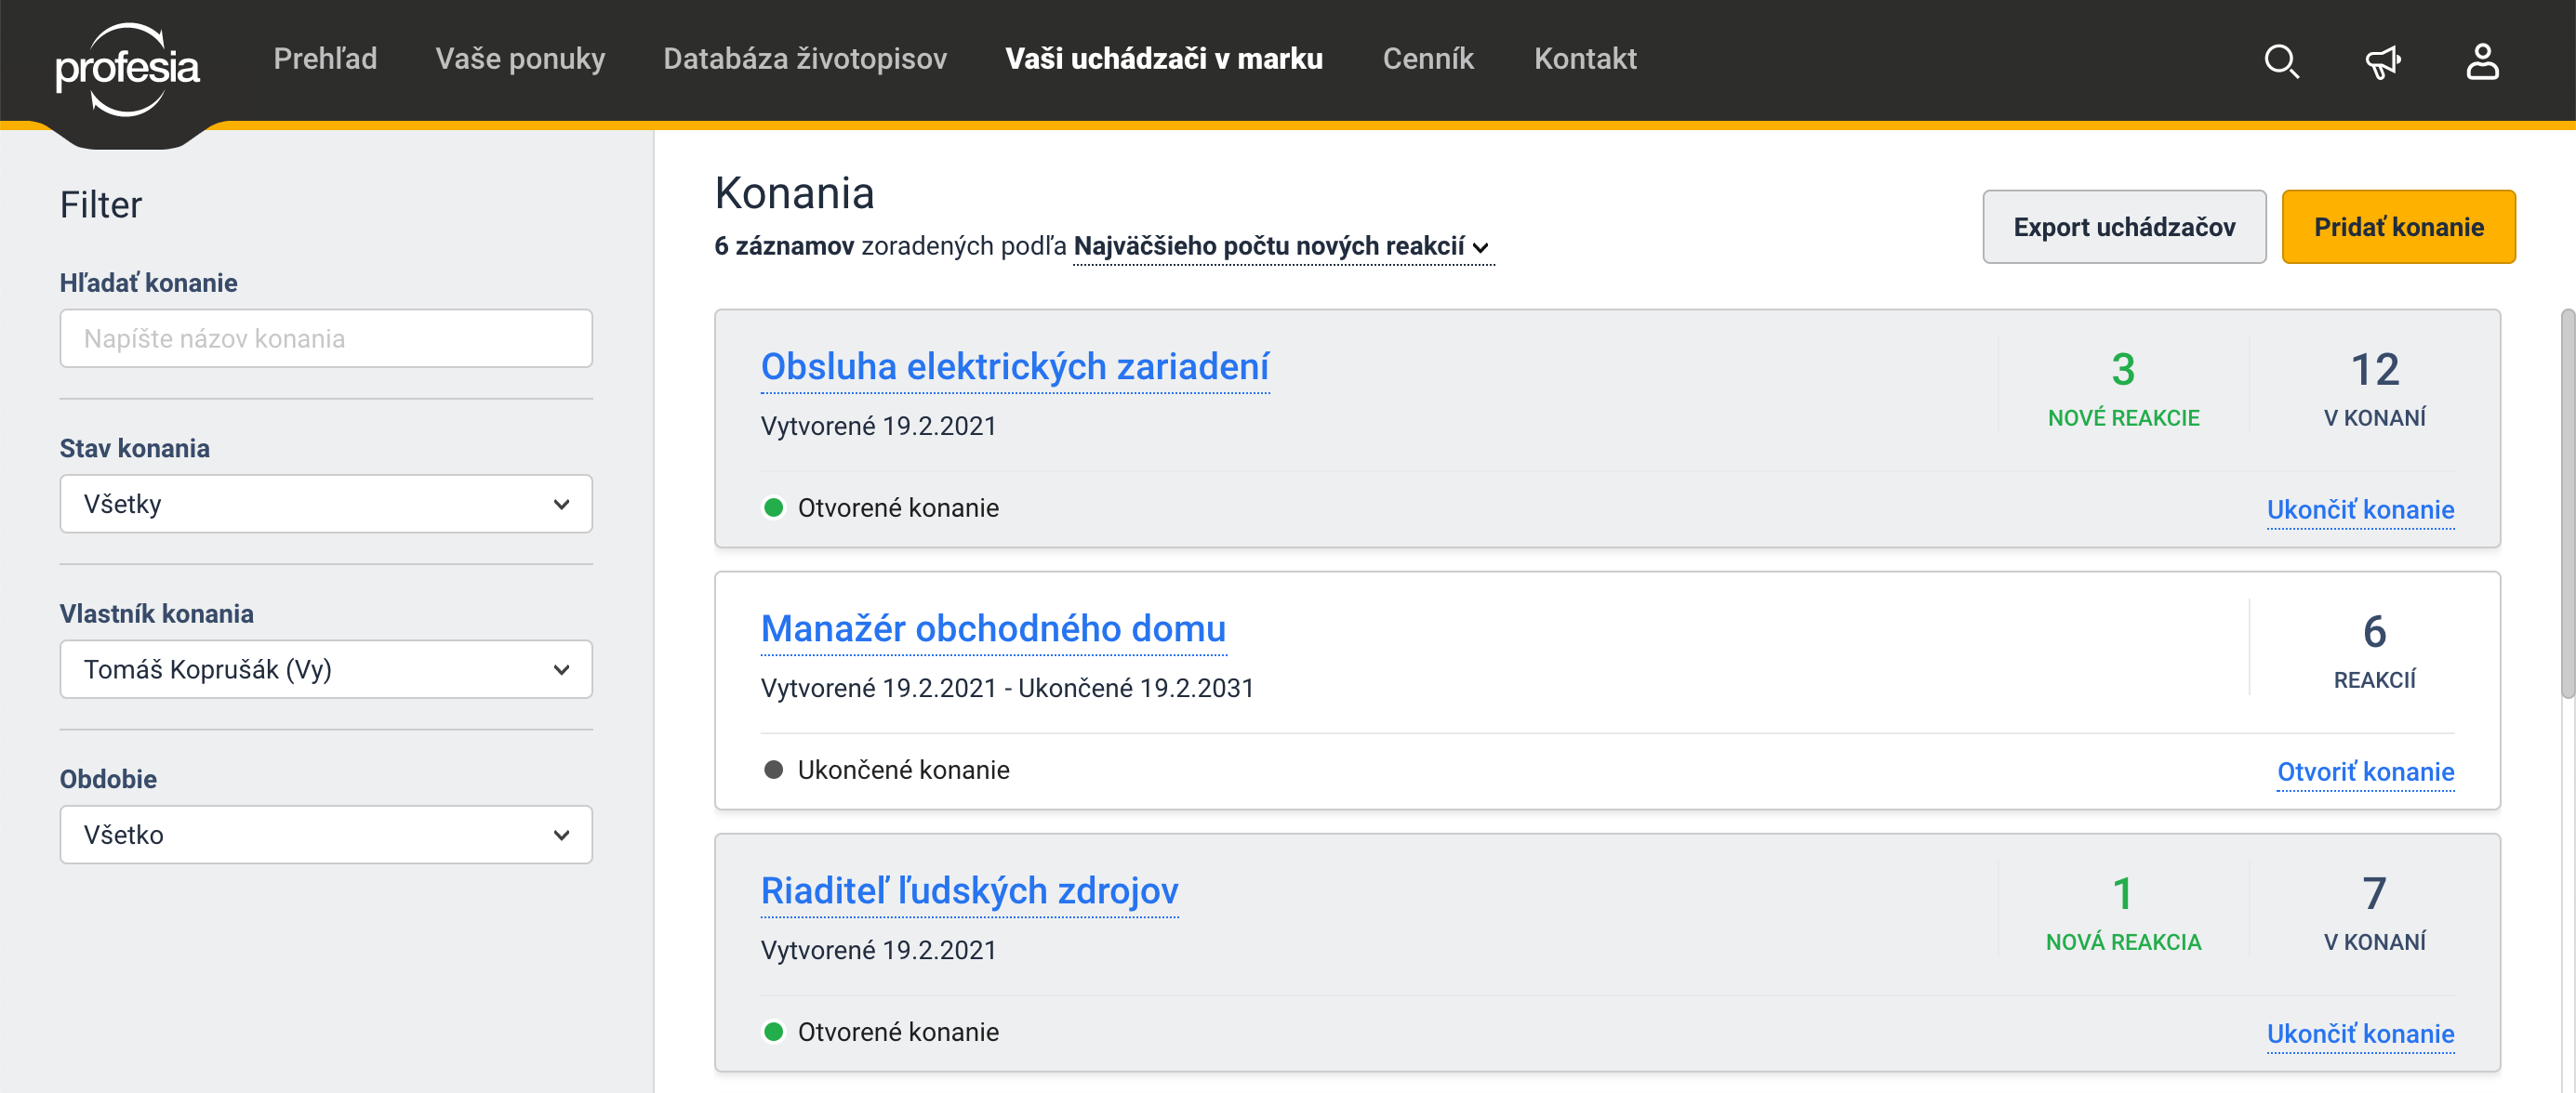This screenshot has width=2576, height=1093.
Task: Click Ukončené konanie status text
Action: [x=903, y=770]
